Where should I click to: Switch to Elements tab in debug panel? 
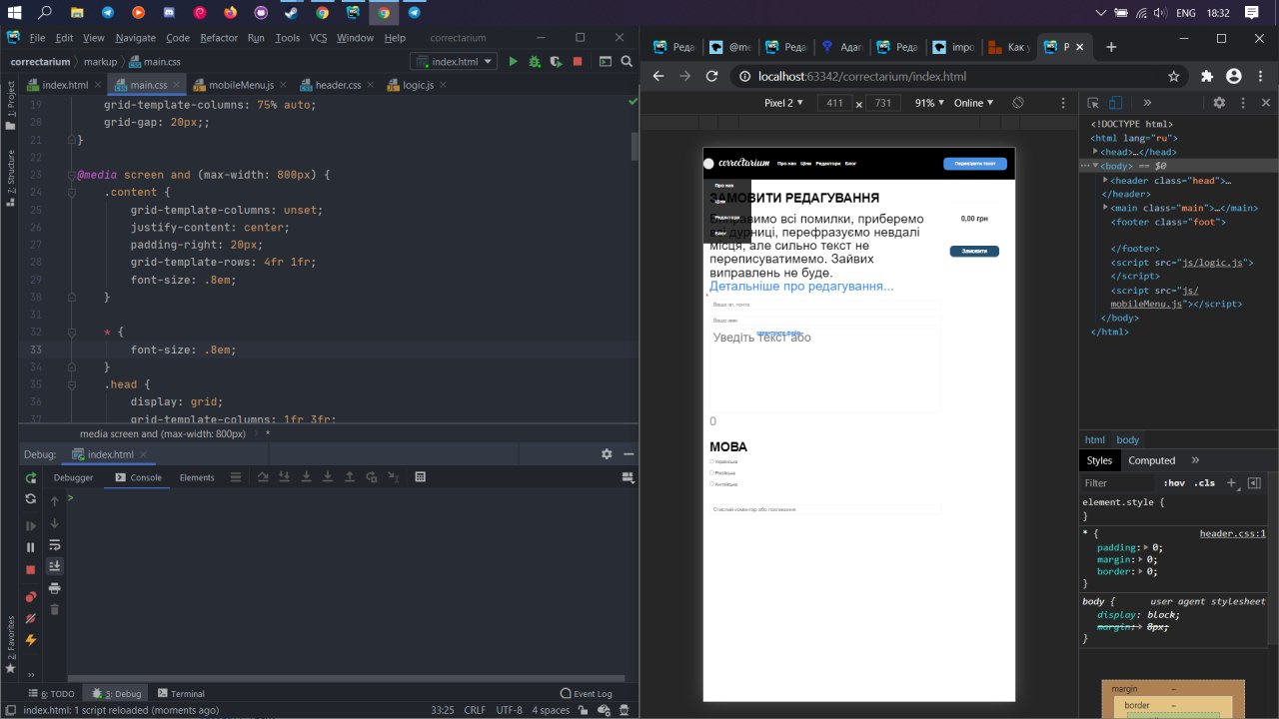point(197,477)
